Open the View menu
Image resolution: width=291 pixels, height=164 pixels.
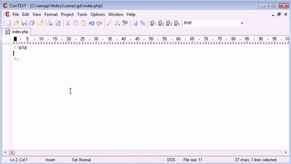(37, 15)
